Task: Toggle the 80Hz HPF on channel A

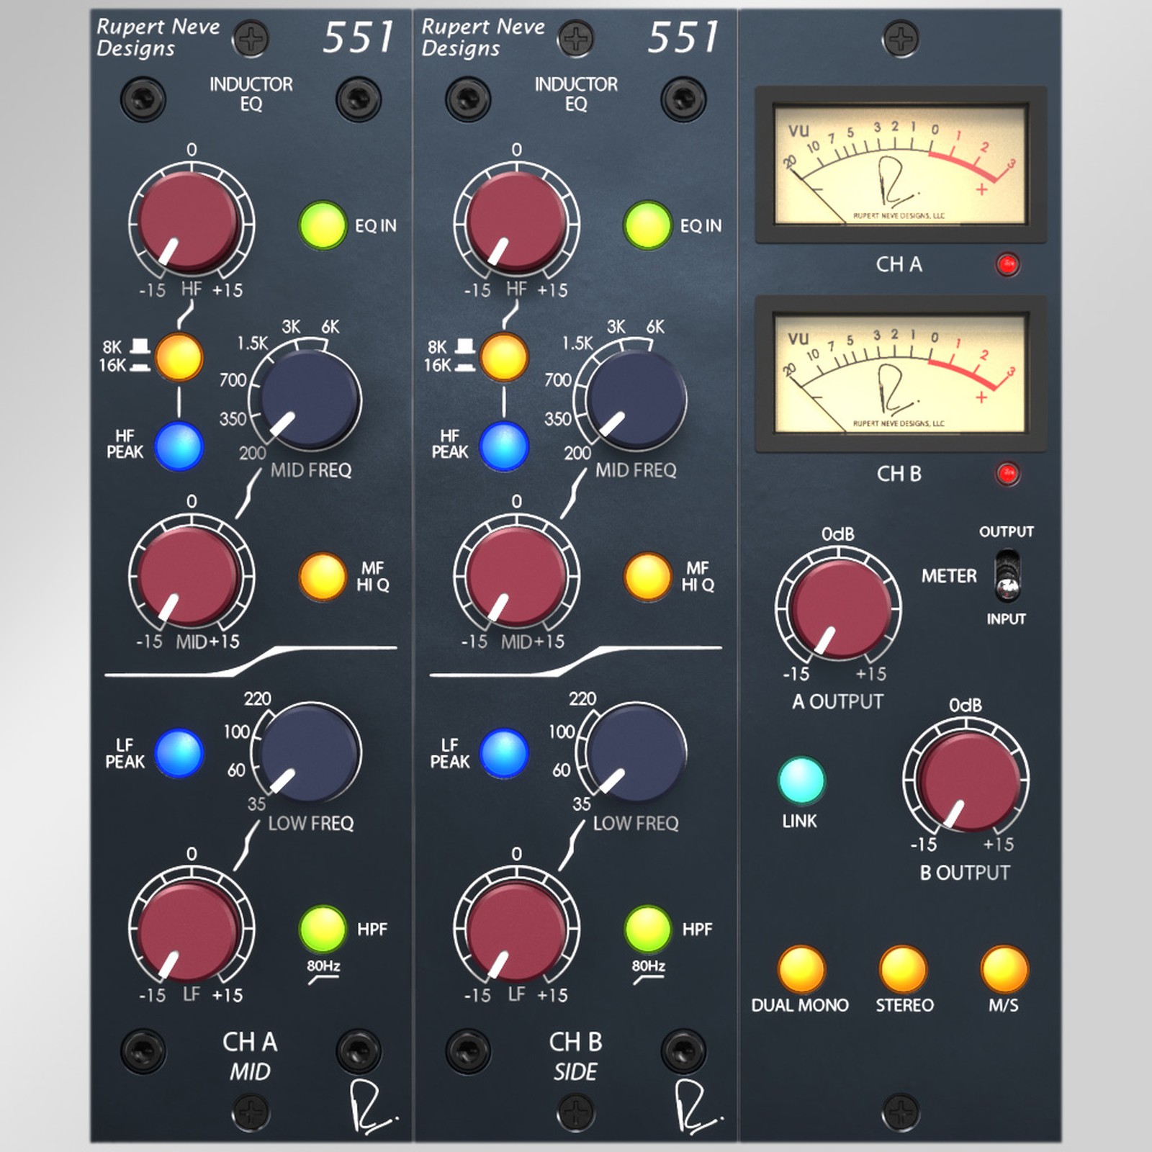Action: [323, 929]
